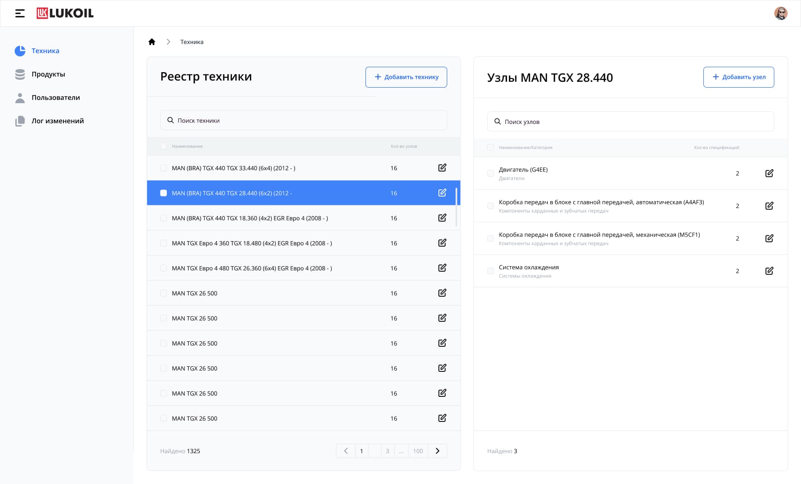Viewport: 801px width, 484px height.
Task: Click plus icon in Добавить технику button
Action: tap(378, 77)
